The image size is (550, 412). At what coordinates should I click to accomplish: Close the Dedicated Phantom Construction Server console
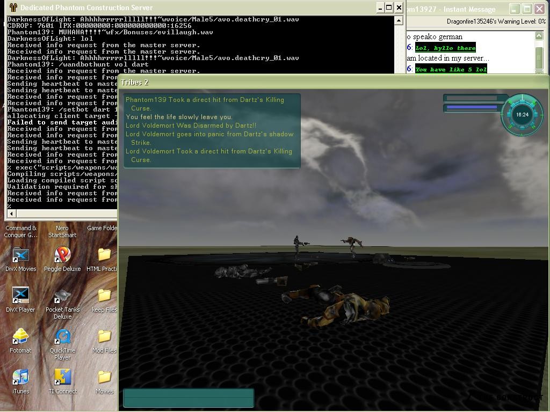point(399,8)
